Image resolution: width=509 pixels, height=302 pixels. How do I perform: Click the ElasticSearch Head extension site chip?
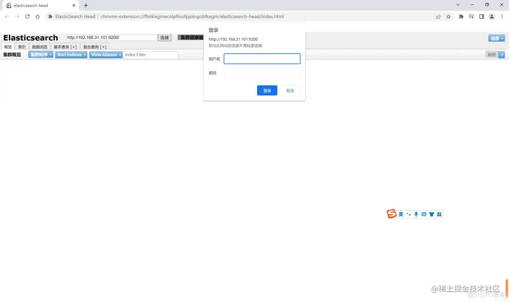(72, 17)
